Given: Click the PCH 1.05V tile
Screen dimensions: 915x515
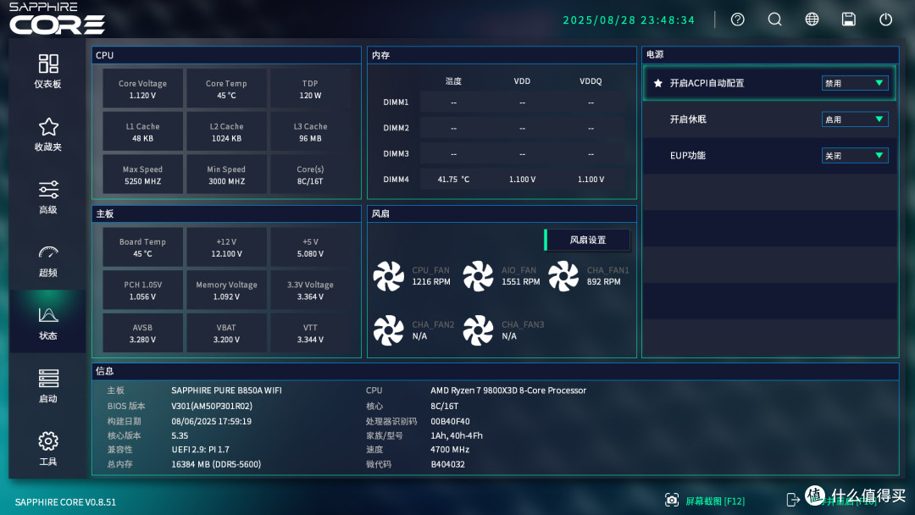Looking at the screenshot, I should click(142, 290).
